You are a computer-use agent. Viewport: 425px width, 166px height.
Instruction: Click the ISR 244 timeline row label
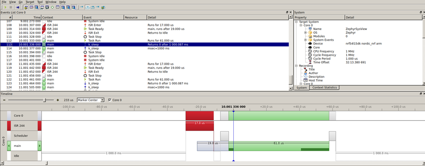point(24,125)
